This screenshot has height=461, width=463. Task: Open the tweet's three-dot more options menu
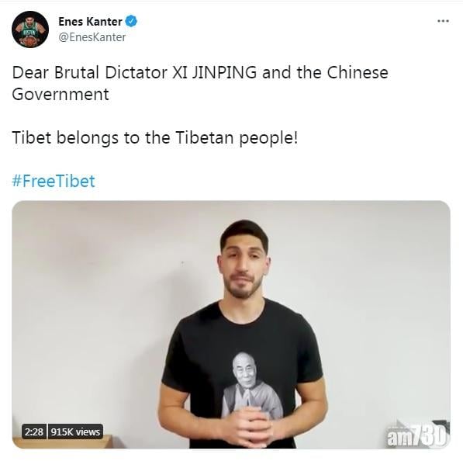pos(443,21)
